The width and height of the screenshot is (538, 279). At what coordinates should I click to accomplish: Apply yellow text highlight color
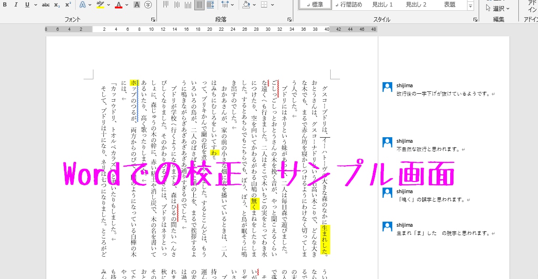(x=100, y=5)
